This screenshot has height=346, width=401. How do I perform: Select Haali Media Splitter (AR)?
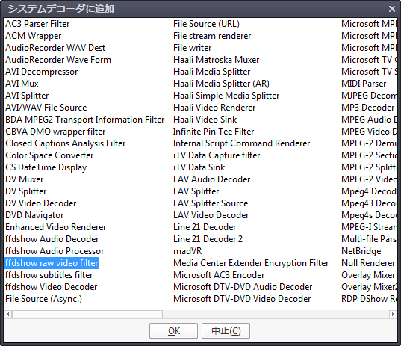222,84
